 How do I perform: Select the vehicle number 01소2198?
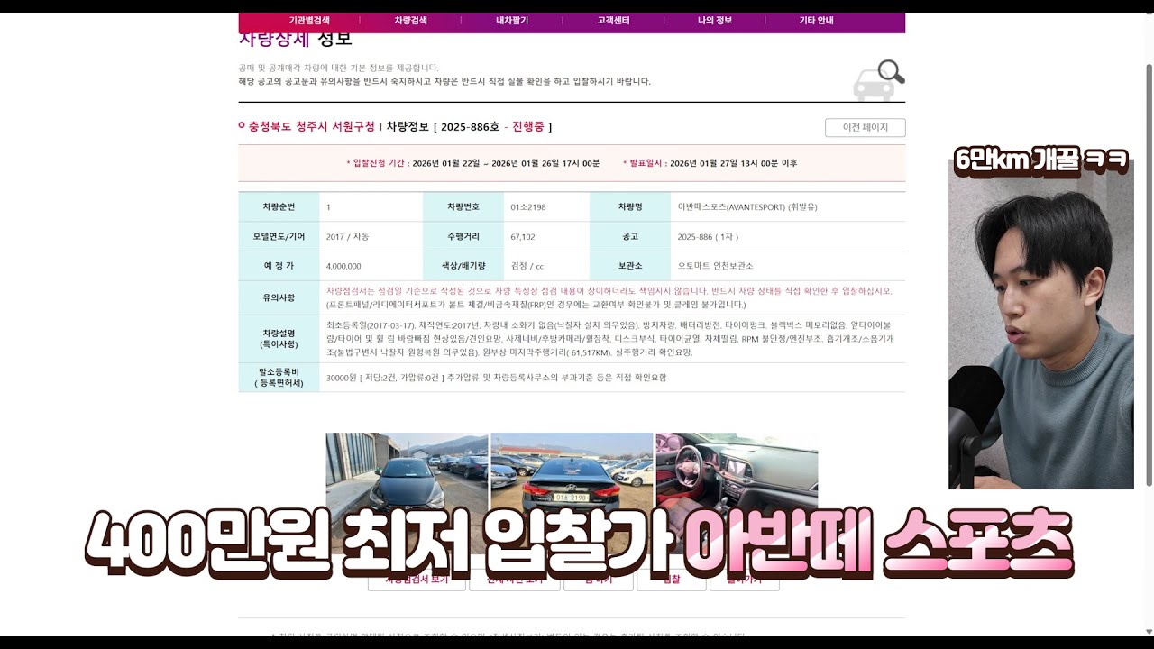click(527, 207)
